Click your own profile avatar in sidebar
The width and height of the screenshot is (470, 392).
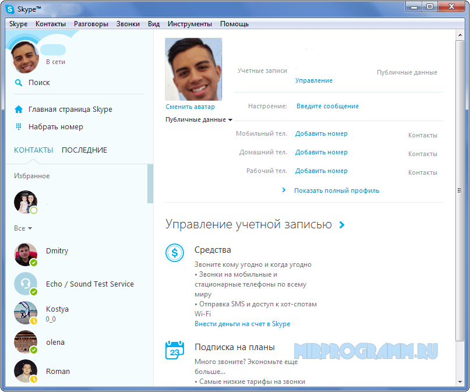pos(25,57)
